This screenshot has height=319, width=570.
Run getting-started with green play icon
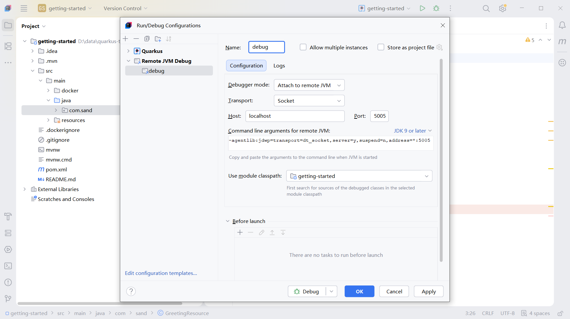coord(422,8)
